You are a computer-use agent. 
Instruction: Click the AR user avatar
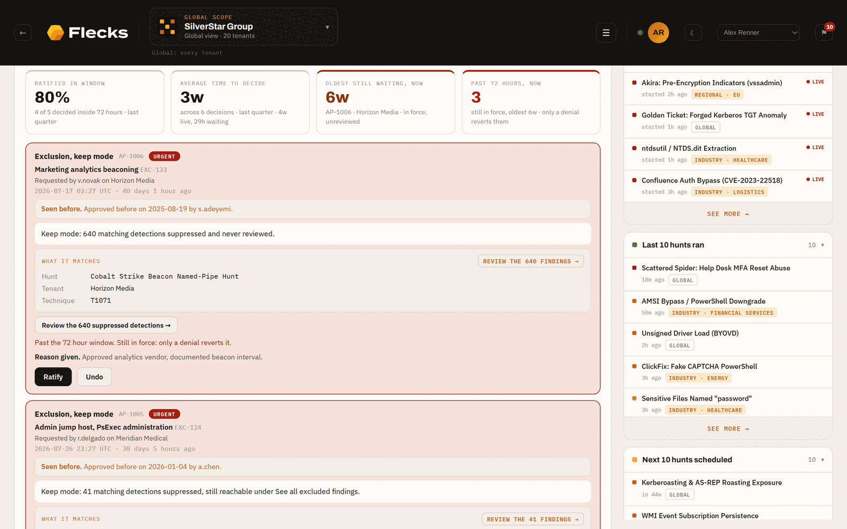(659, 33)
